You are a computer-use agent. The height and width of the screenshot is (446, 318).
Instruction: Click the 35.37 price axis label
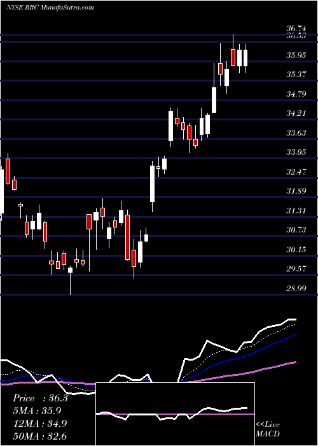pos(296,75)
